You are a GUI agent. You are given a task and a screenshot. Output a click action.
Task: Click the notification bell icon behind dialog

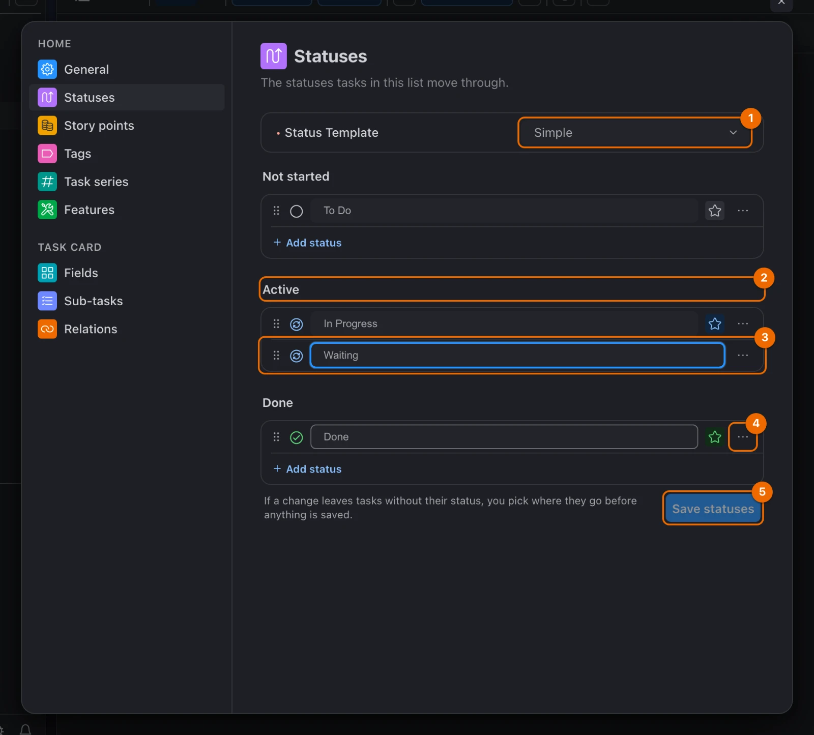[25, 730]
